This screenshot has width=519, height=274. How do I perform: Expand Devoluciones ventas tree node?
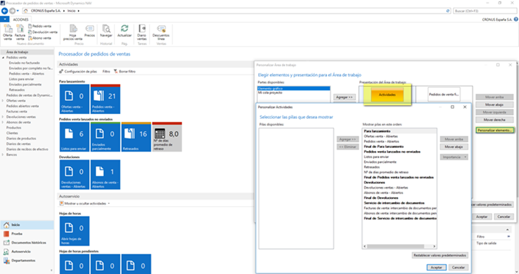pos(4,117)
